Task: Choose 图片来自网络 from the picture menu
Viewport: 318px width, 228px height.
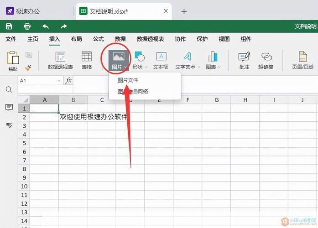Action: click(x=133, y=91)
